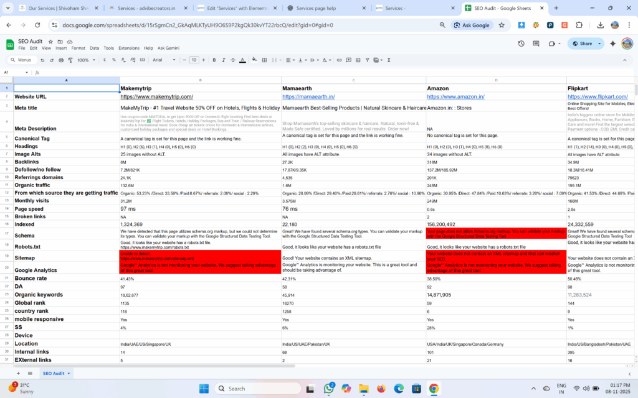Open the Extensions menu
The height and width of the screenshot is (398, 638).
129,48
